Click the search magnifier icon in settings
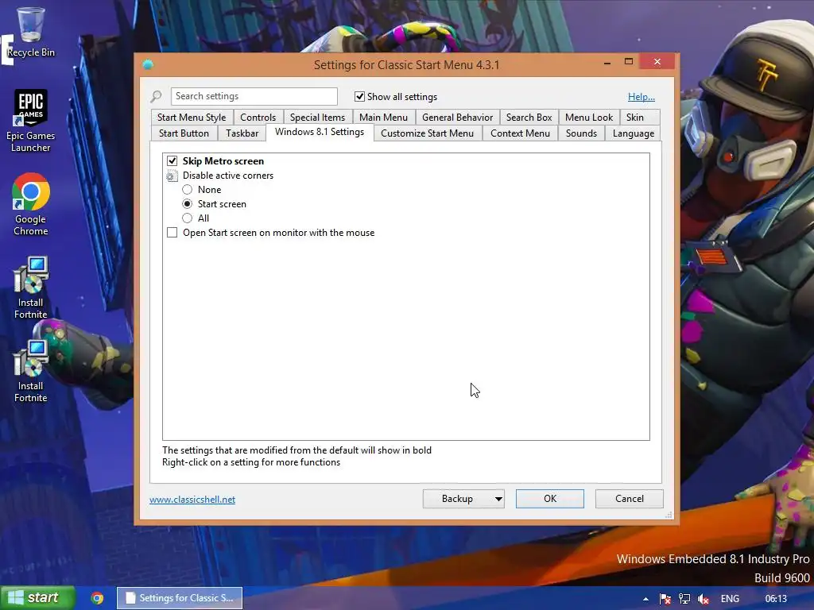814x610 pixels. coord(156,96)
